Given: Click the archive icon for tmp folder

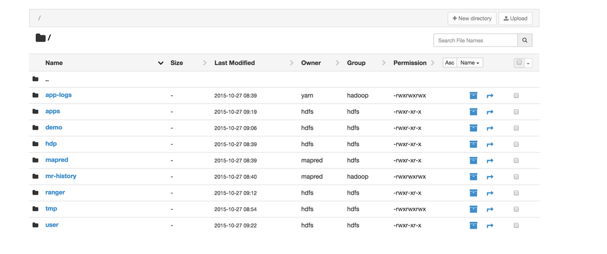Looking at the screenshot, I should 473,209.
